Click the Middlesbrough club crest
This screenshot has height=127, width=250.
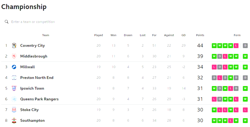[14, 56]
